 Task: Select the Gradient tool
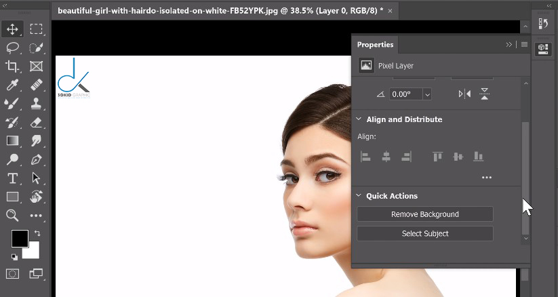(x=12, y=140)
